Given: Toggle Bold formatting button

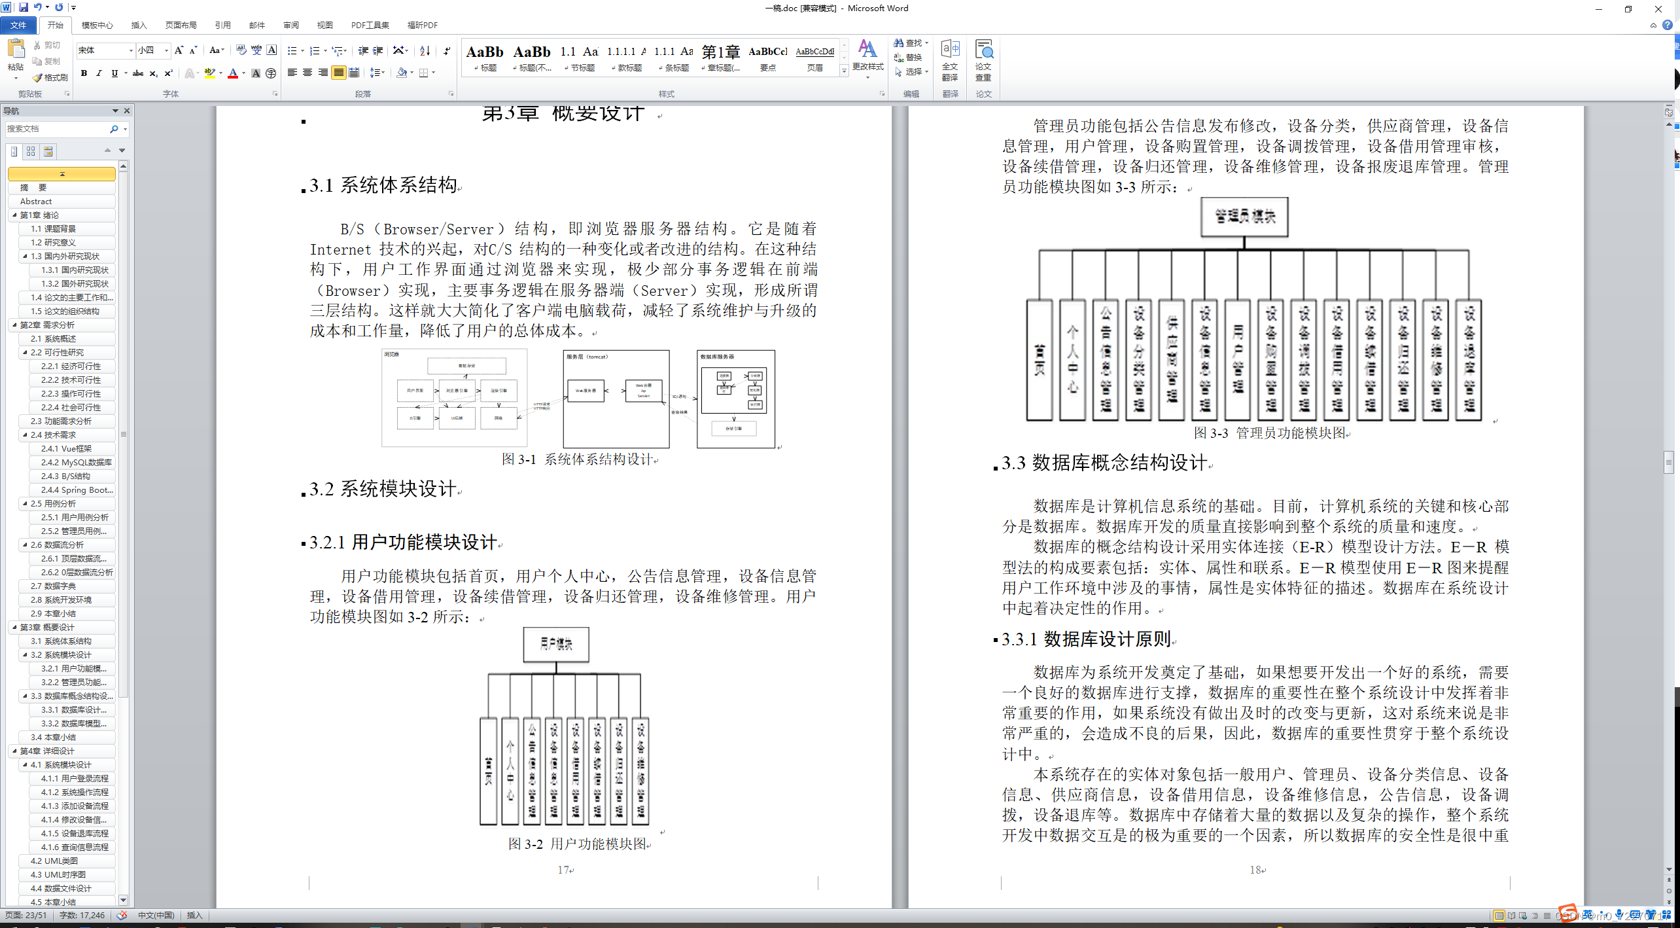Looking at the screenshot, I should click(84, 73).
